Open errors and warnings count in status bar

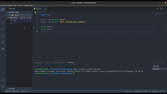point(24,91)
